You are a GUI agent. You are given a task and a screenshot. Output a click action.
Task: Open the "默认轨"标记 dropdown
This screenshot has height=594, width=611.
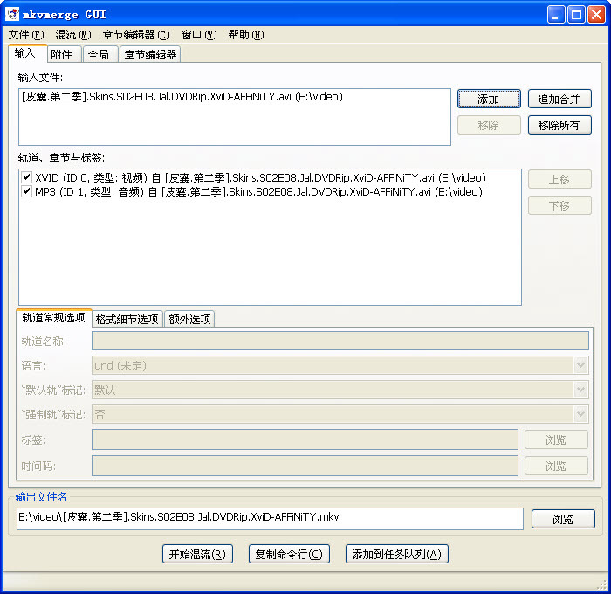click(x=340, y=390)
